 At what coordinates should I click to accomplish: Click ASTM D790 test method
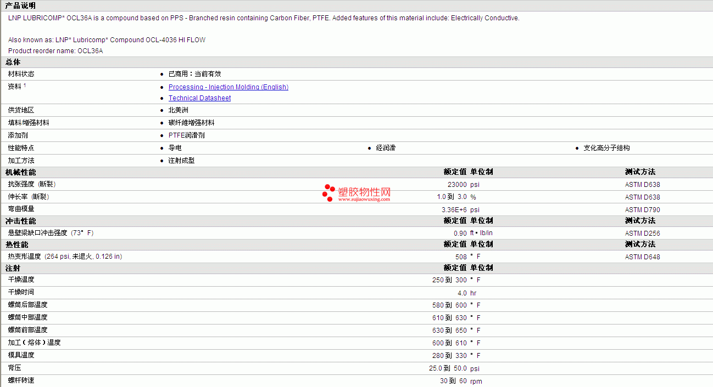point(643,210)
